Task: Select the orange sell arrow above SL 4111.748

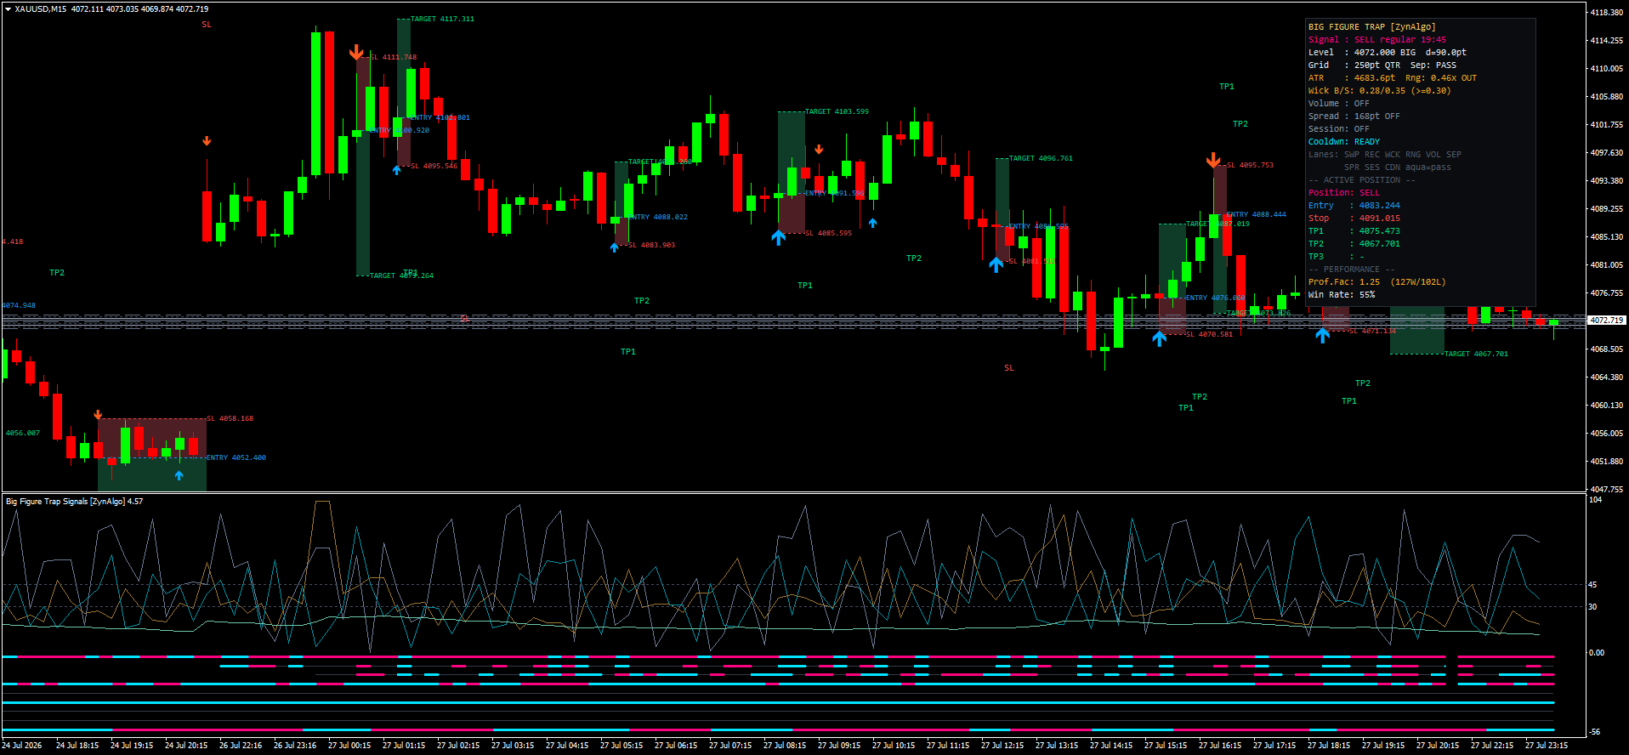Action: pos(356,53)
